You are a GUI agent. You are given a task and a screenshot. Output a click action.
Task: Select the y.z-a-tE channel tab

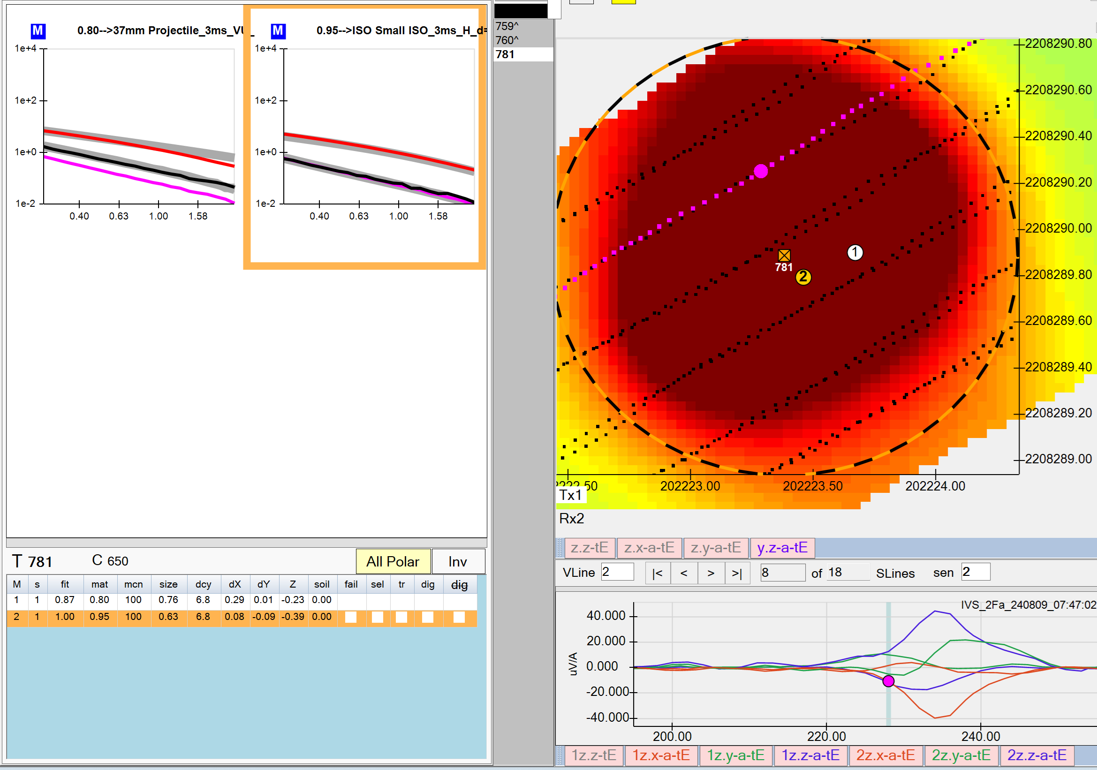coord(782,547)
